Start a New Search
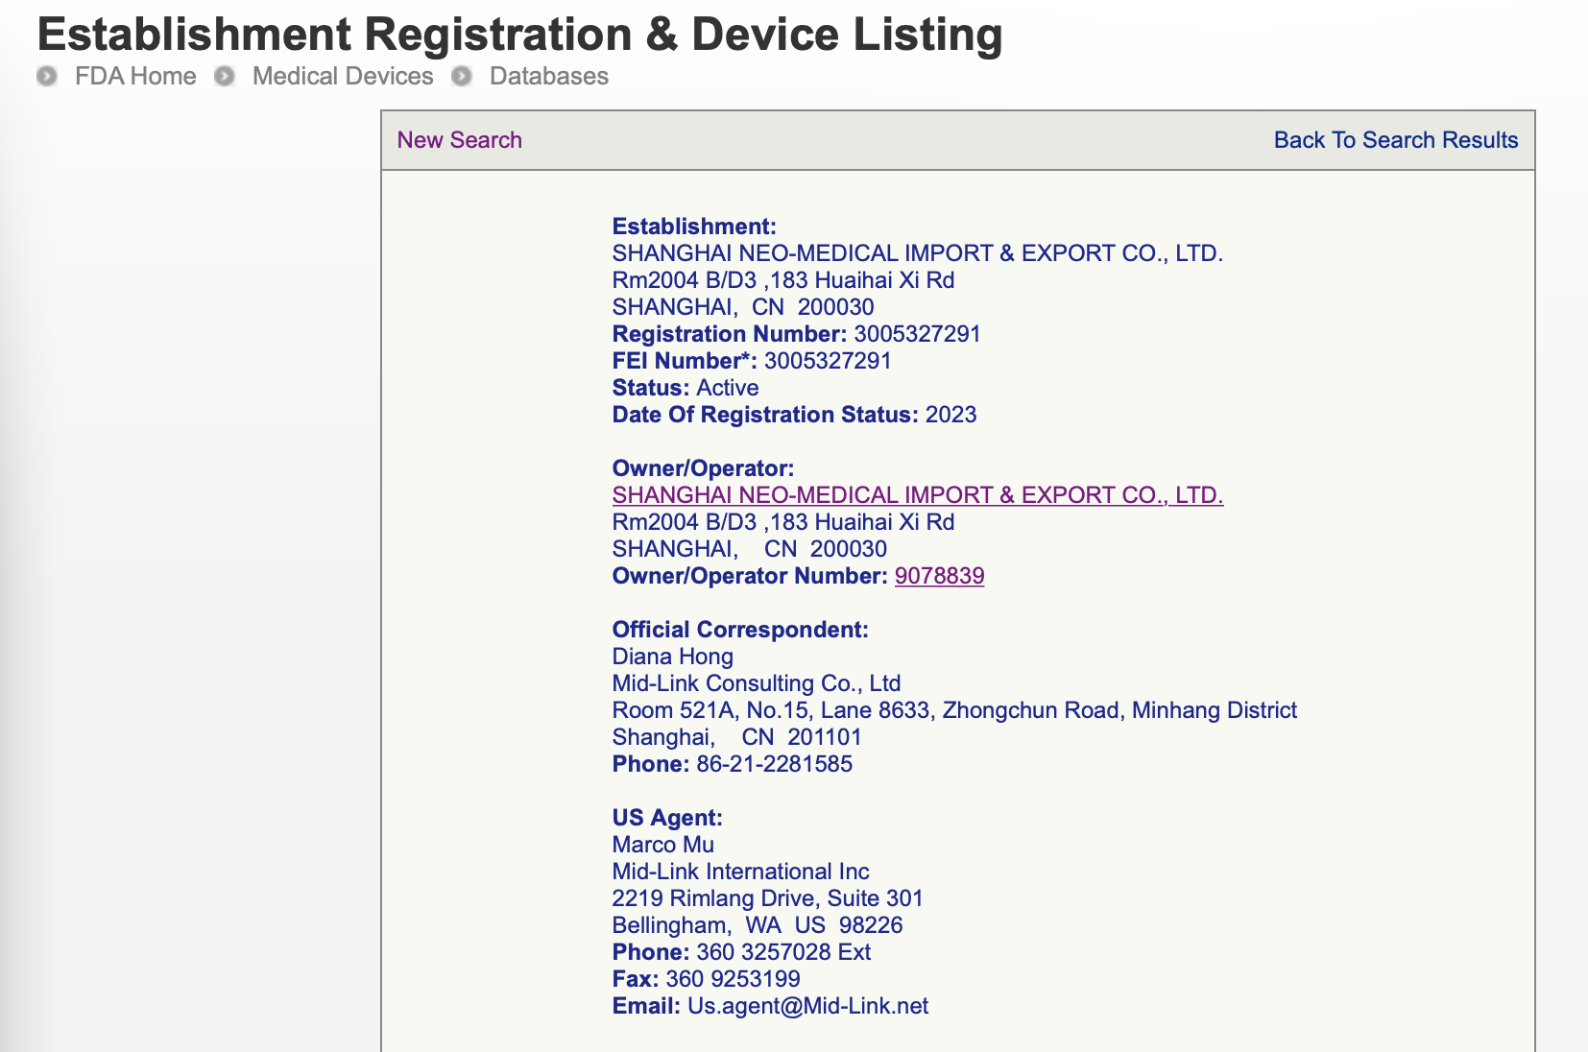 [459, 140]
